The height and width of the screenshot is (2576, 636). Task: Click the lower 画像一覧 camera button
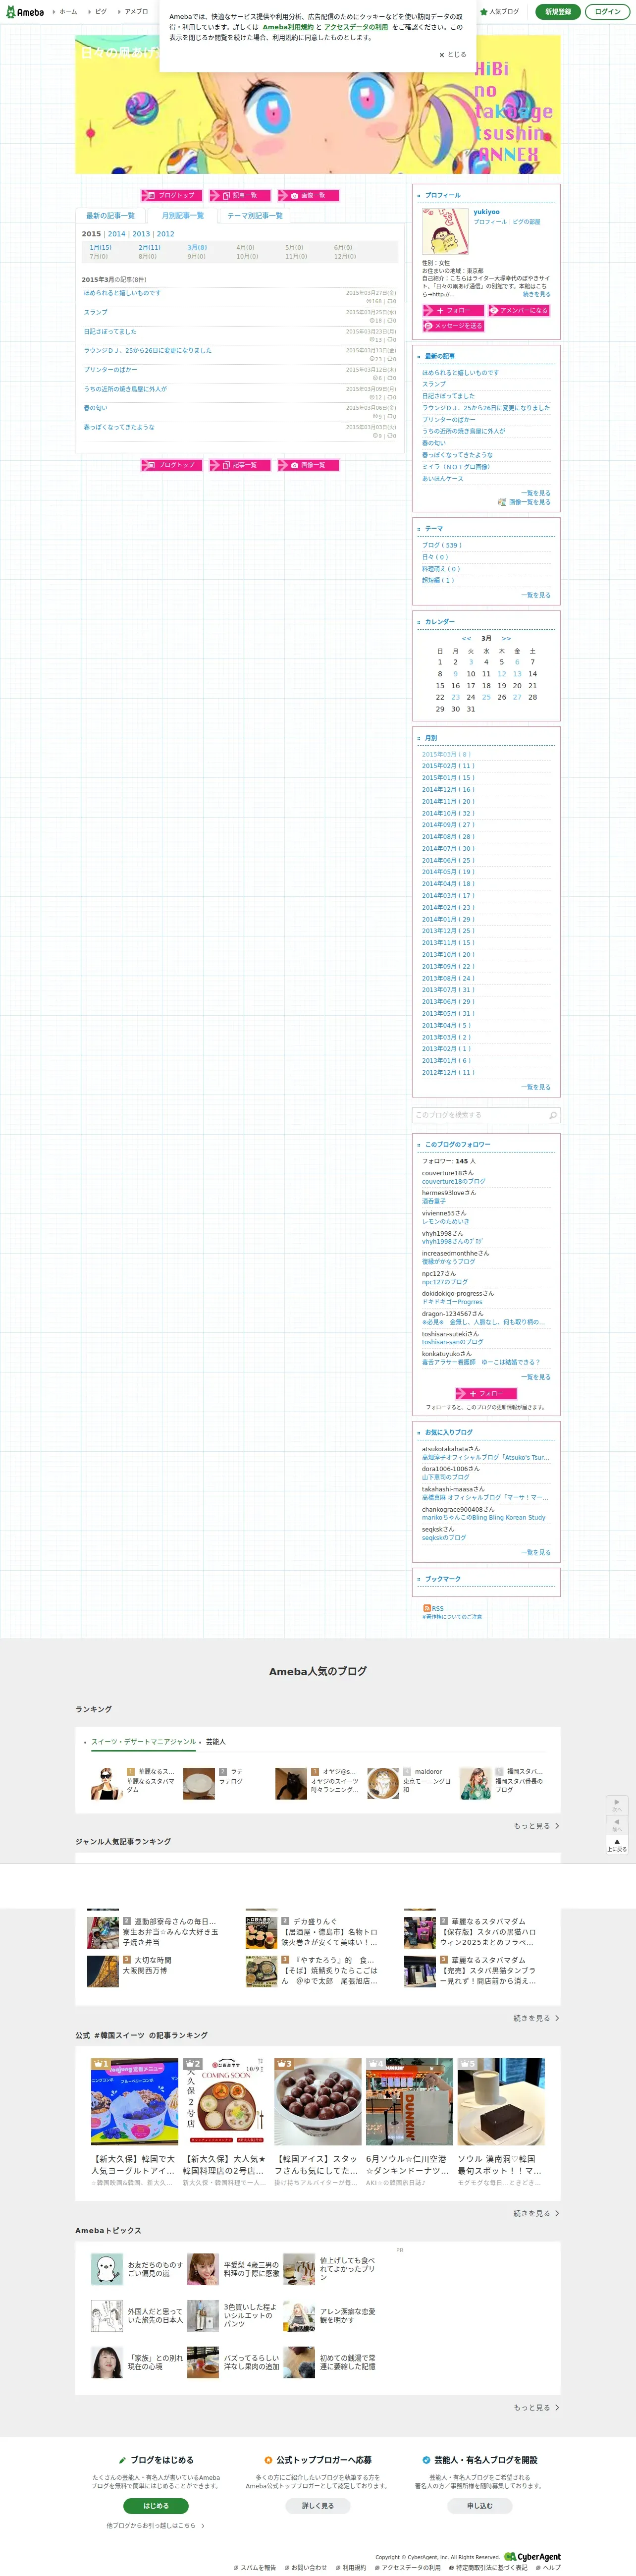[308, 465]
